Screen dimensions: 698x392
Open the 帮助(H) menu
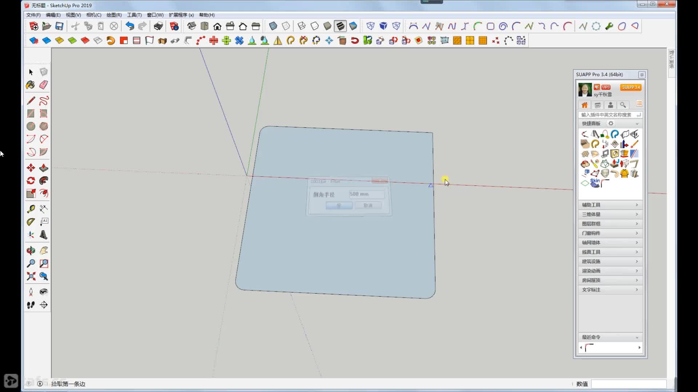(x=206, y=15)
